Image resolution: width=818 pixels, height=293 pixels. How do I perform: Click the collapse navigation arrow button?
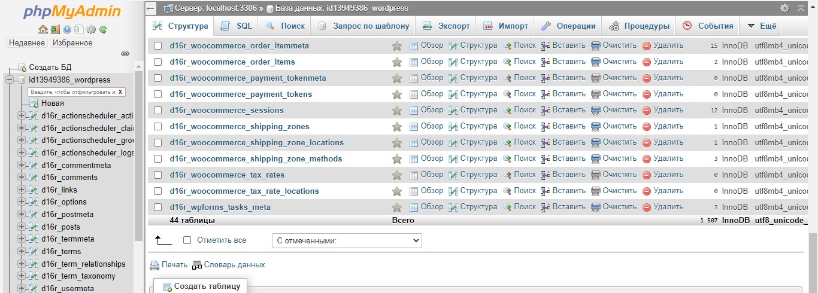pos(152,8)
